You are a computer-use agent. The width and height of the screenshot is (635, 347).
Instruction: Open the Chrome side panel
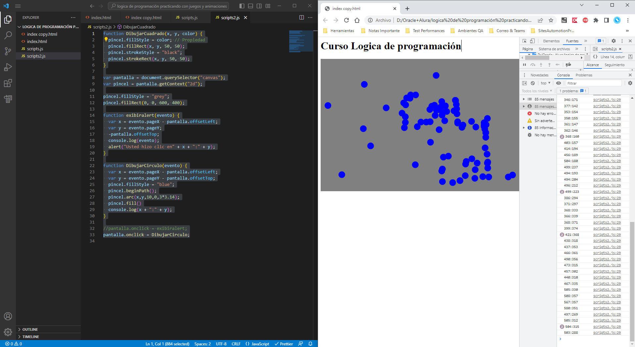[607, 20]
